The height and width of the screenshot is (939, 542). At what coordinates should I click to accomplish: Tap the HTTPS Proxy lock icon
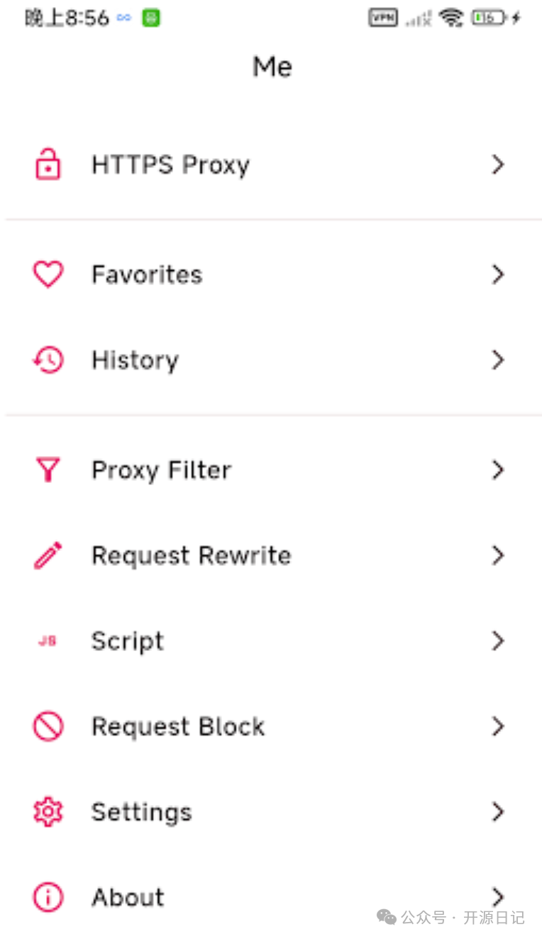[x=48, y=165]
